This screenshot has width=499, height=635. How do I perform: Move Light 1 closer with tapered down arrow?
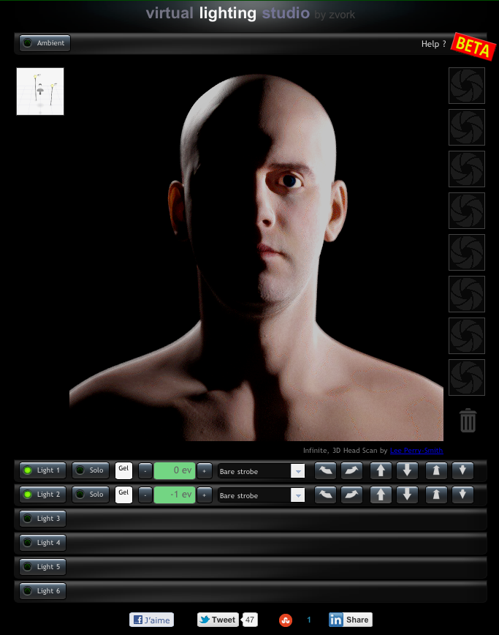click(x=462, y=470)
